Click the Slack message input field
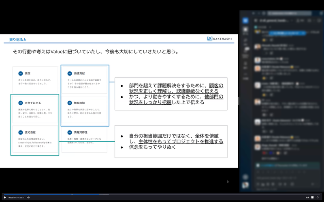Image resolution: width=324 pixels, height=202 pixels. [x=288, y=177]
